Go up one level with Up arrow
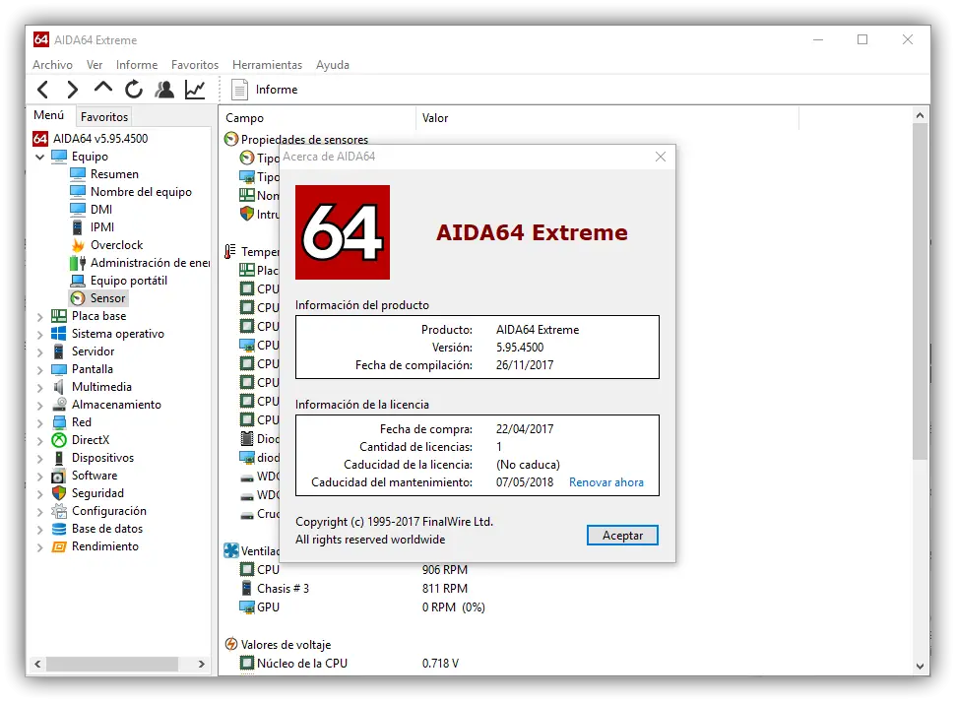Viewport: 956px width, 702px height. (103, 88)
